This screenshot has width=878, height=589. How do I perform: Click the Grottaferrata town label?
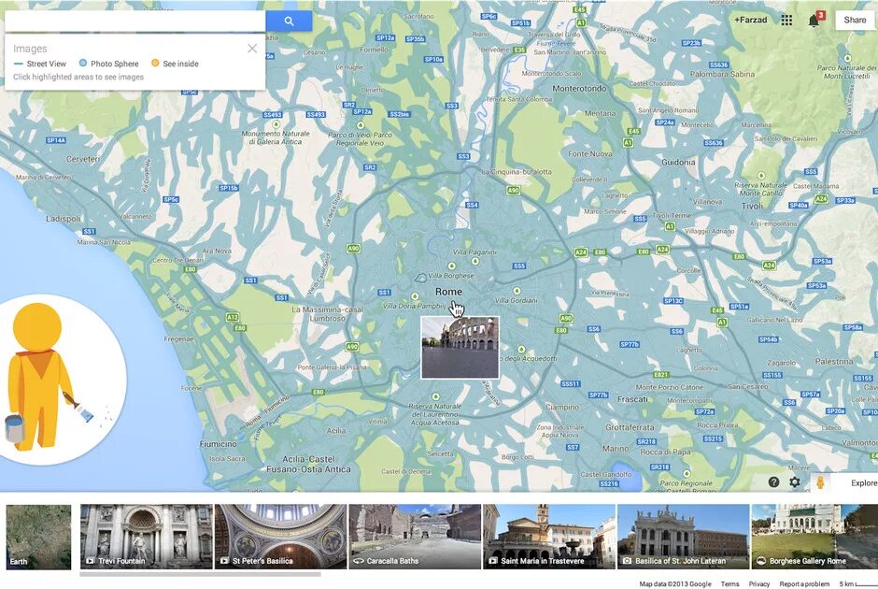(x=630, y=427)
